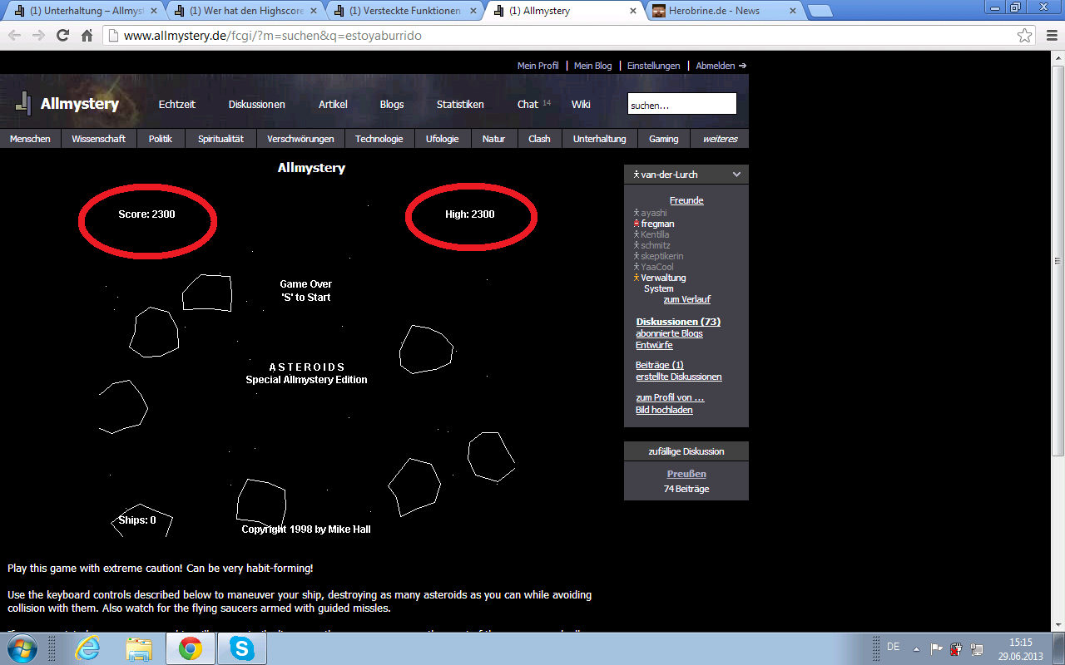Open Wiki in the main menu
The image size is (1065, 665).
point(581,105)
